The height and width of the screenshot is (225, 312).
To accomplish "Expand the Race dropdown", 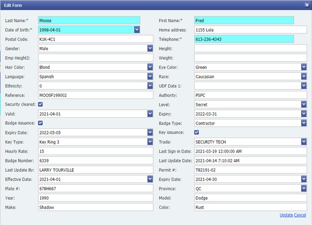I will click(304, 76).
